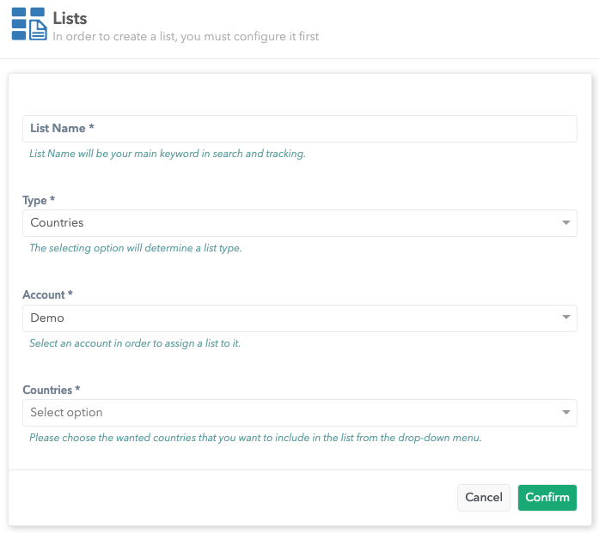Click the 'Select option' placeholder text
The width and height of the screenshot is (599, 533).
pyautogui.click(x=66, y=413)
